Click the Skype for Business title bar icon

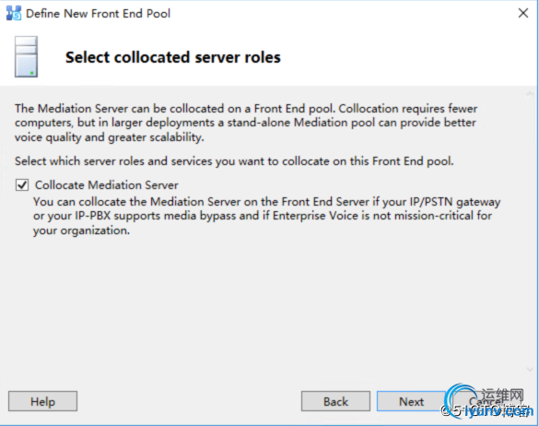[14, 14]
